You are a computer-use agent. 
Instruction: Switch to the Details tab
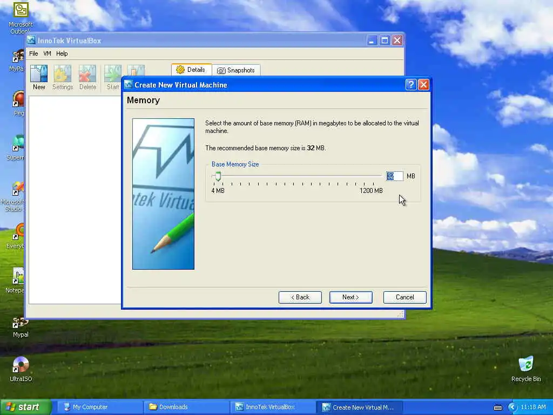(x=191, y=70)
